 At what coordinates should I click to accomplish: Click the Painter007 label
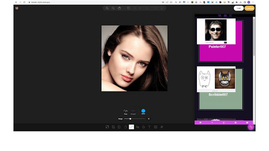[217, 47]
